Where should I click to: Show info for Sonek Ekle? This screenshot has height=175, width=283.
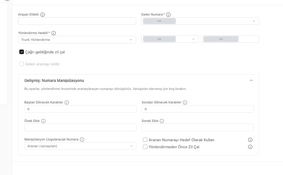click(x=162, y=121)
